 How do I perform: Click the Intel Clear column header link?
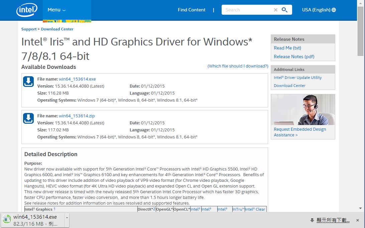pos(255,209)
